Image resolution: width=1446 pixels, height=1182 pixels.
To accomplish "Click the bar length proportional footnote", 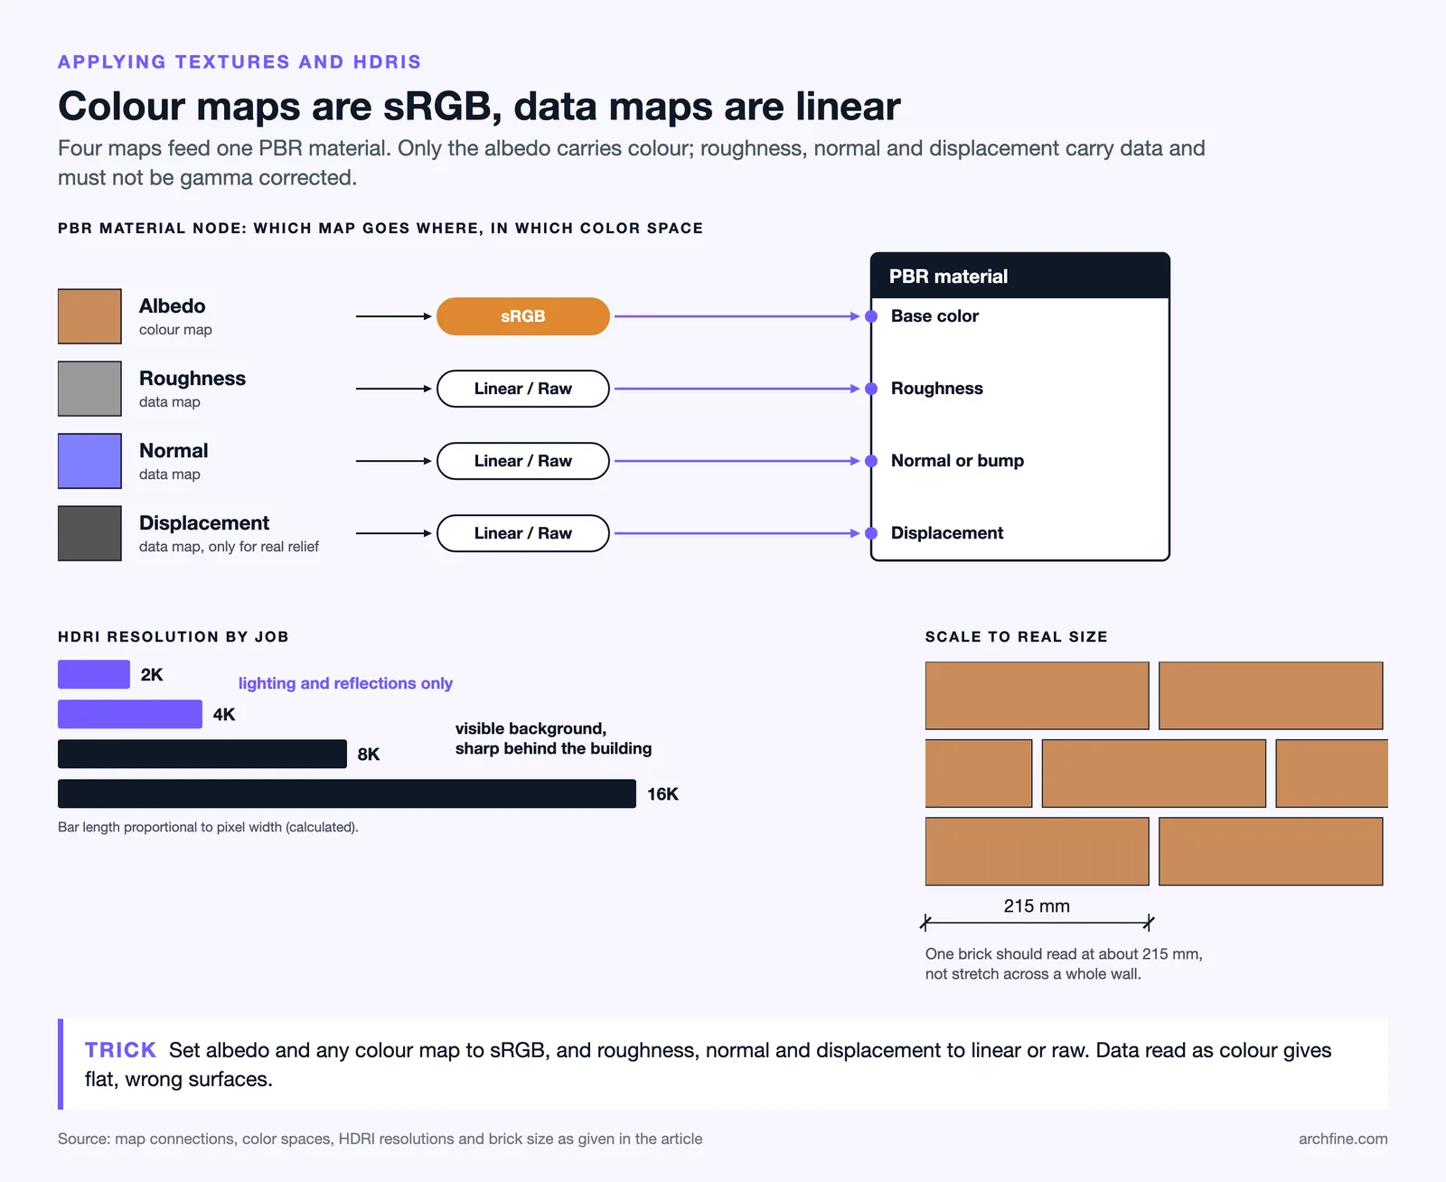I will tap(208, 827).
